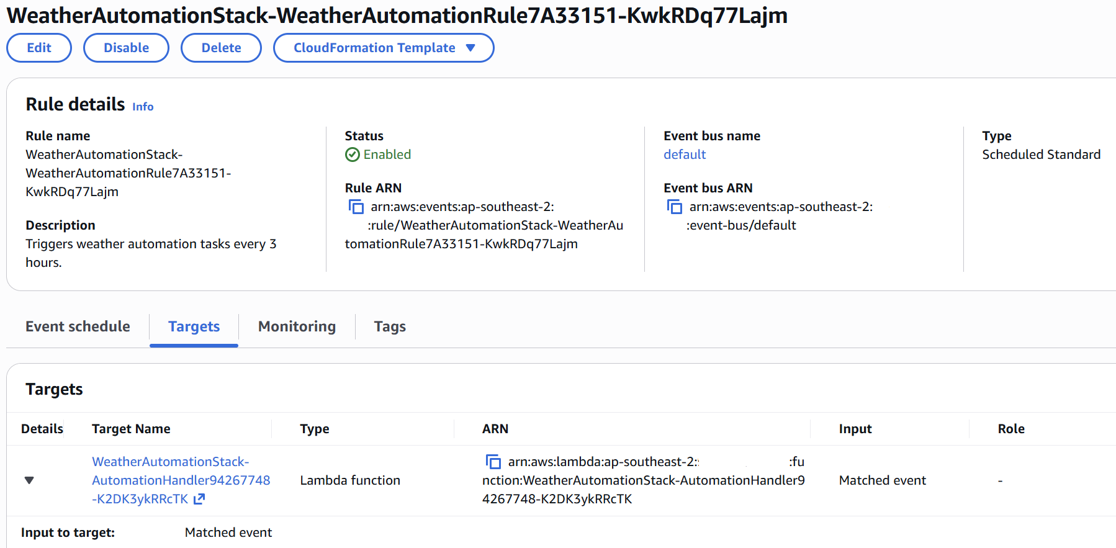
Task: Click the Edit button
Action: click(x=39, y=48)
